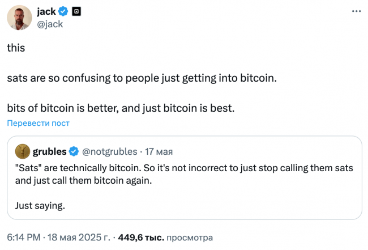Click the Just saying. quoted text
The image size is (368, 250).
40,206
